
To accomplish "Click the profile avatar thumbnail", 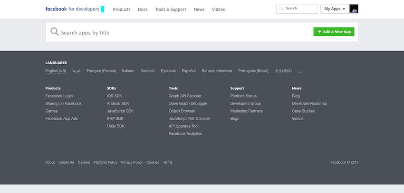I will 354,9.
